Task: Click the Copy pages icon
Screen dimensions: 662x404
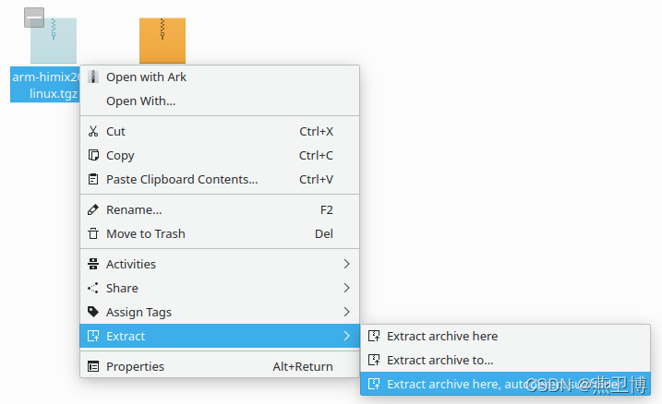Action: pyautogui.click(x=93, y=155)
